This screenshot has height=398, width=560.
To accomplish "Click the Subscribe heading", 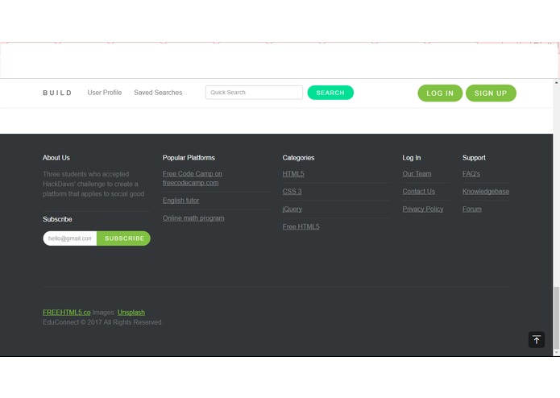I will (x=57, y=219).
